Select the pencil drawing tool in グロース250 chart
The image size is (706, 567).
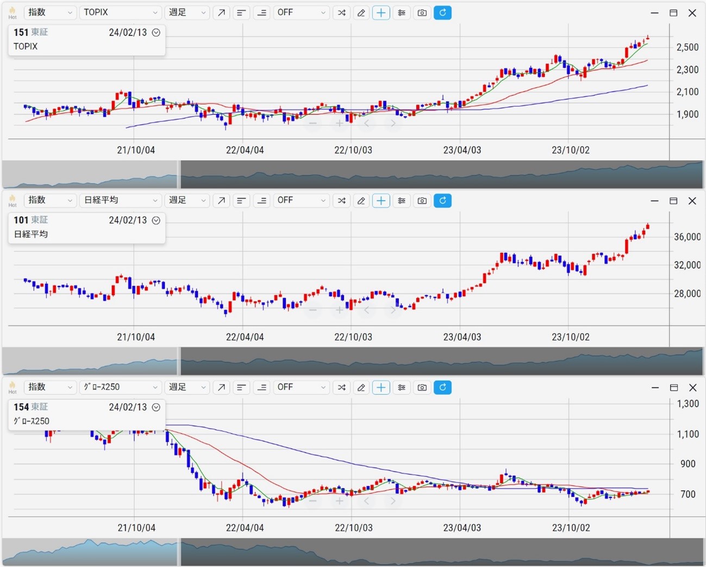coord(361,387)
